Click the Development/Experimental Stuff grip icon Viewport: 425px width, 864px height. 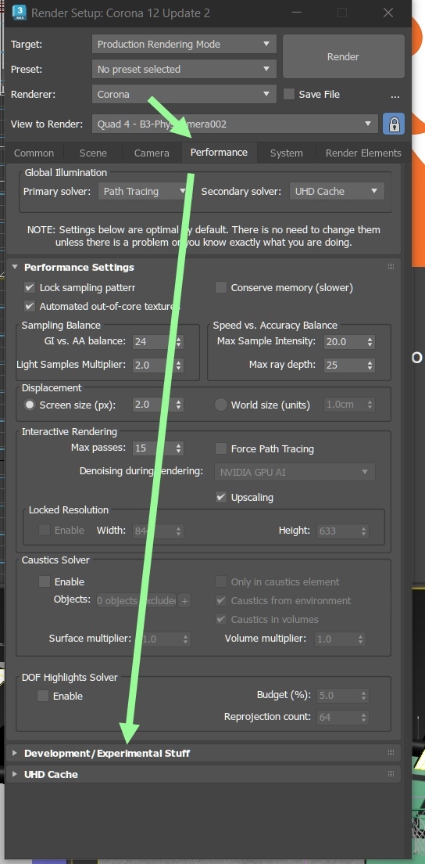point(391,753)
